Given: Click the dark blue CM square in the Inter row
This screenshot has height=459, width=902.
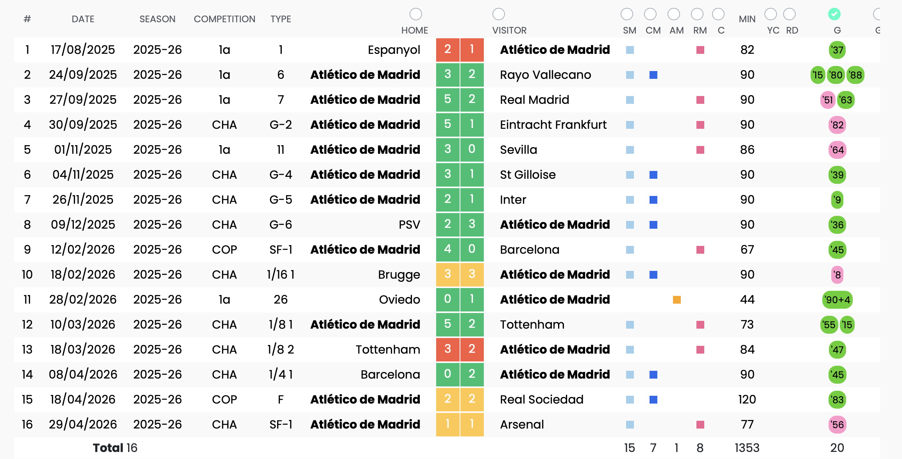Looking at the screenshot, I should coord(653,200).
